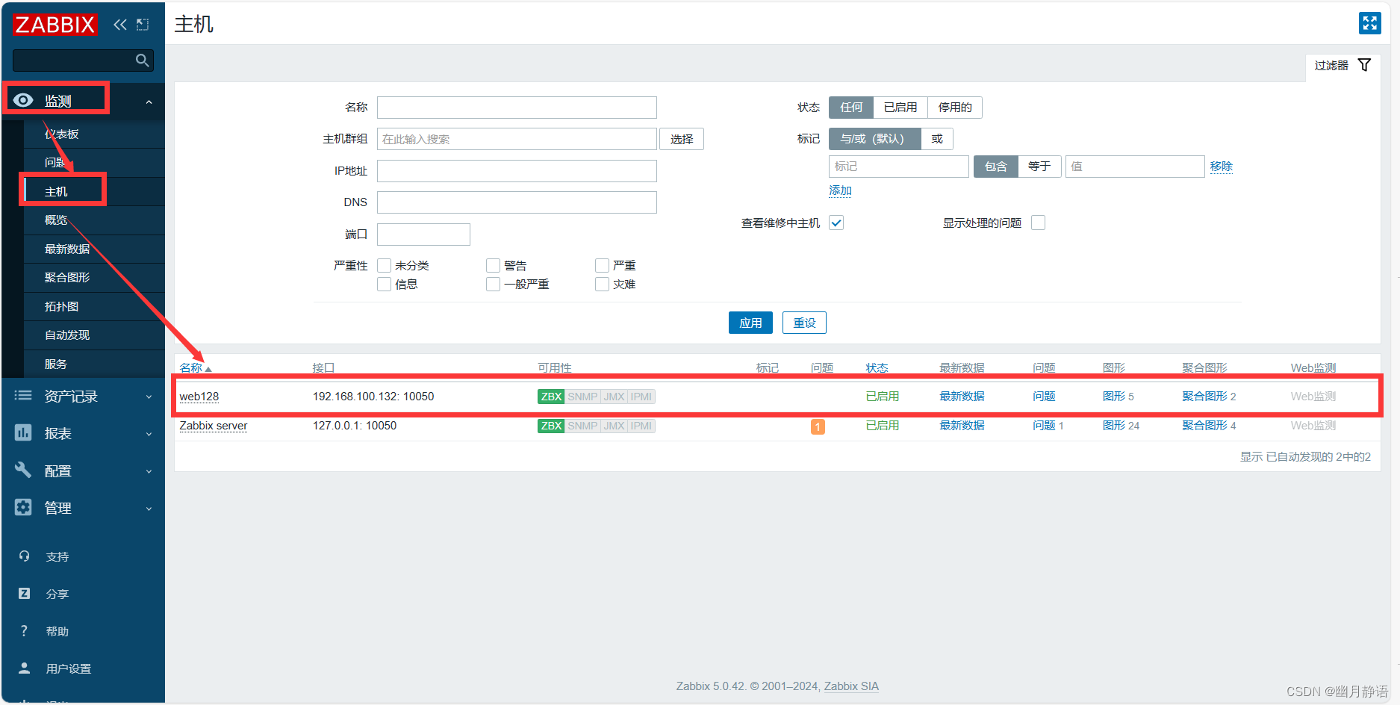Click 移除 tag link
Screen dimensions: 1400x705
click(1222, 167)
